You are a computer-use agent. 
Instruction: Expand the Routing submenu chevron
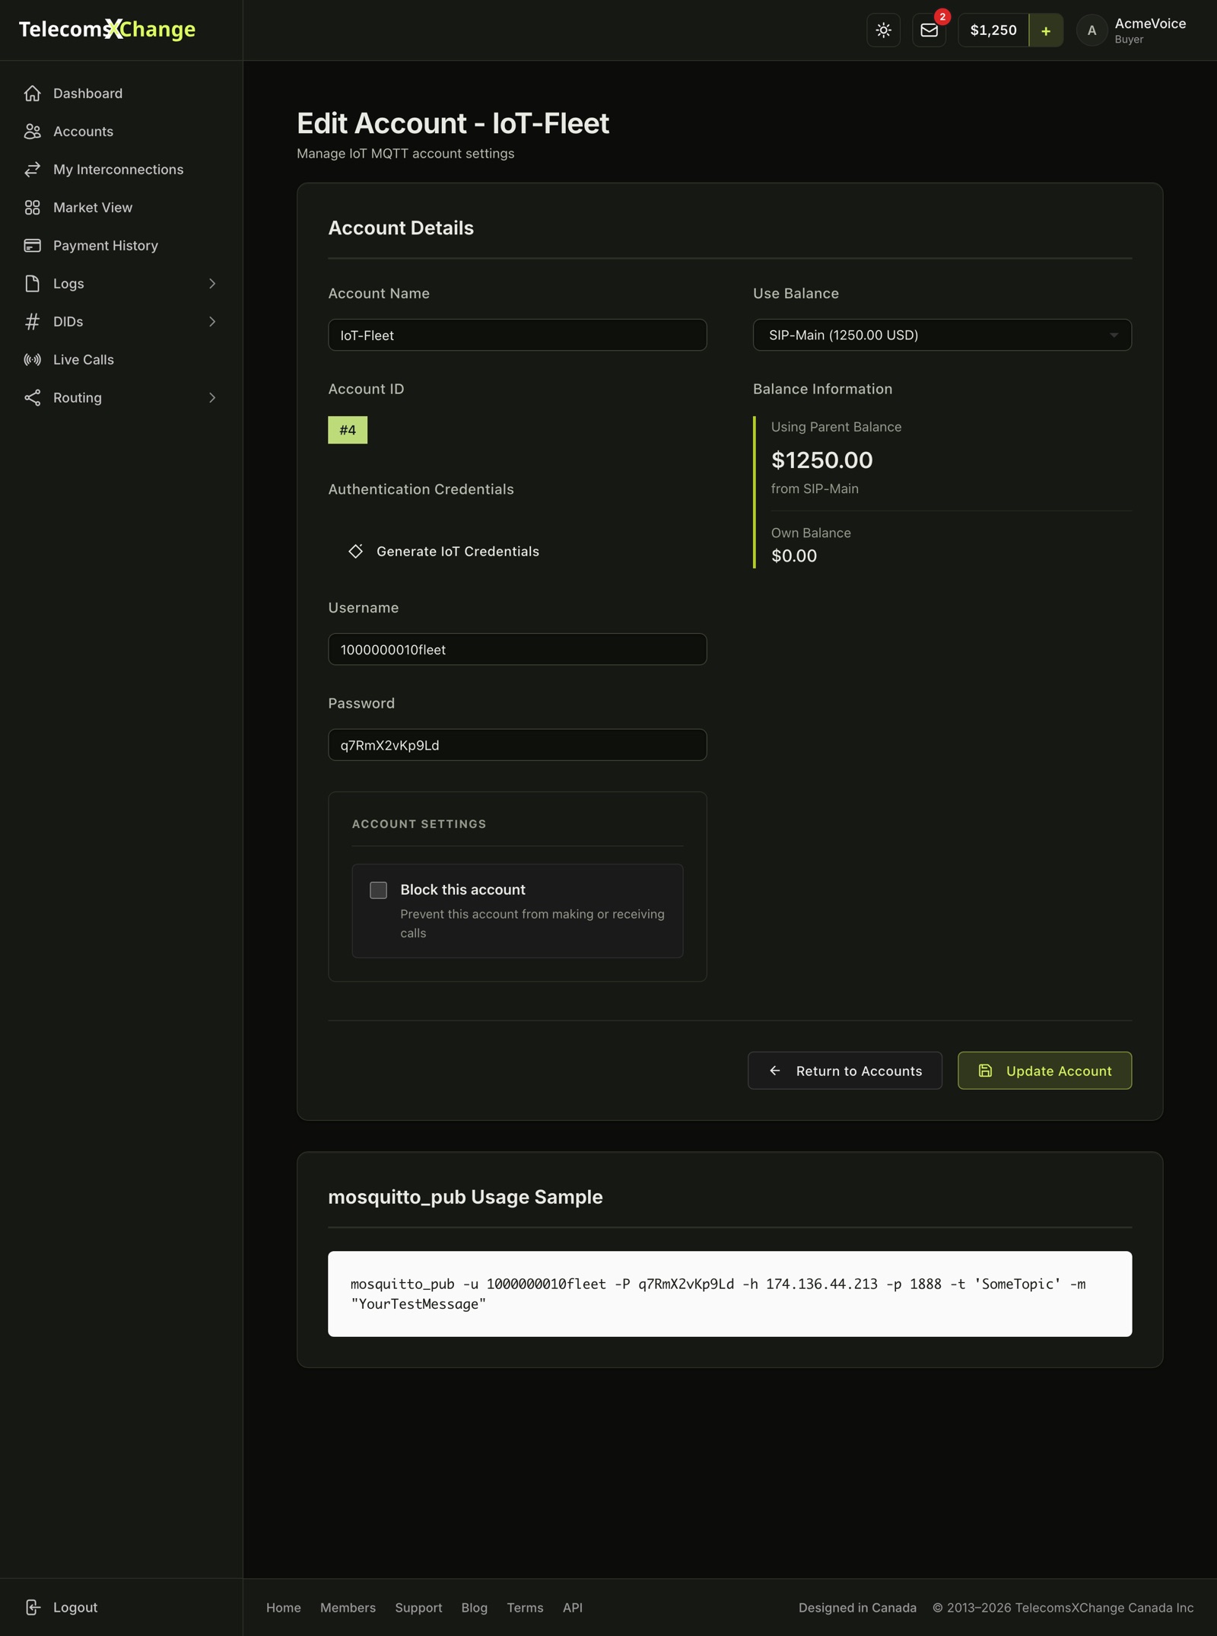tap(212, 398)
